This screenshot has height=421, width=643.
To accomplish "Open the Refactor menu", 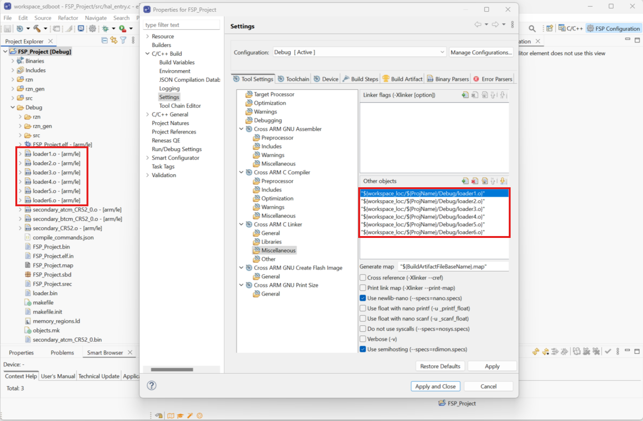I will point(67,18).
